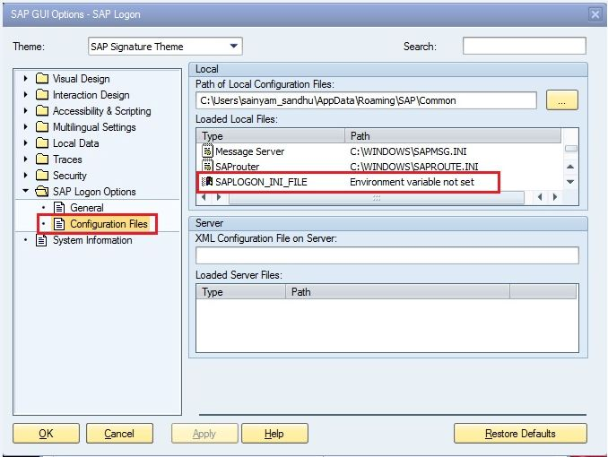This screenshot has height=457, width=608.
Task: Open the Theme dropdown list
Action: [x=234, y=47]
